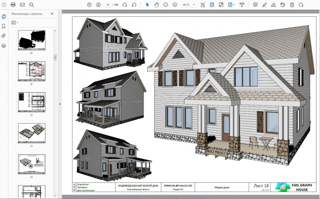Go to previous page arrow
The image size is (320, 199).
[89, 5]
